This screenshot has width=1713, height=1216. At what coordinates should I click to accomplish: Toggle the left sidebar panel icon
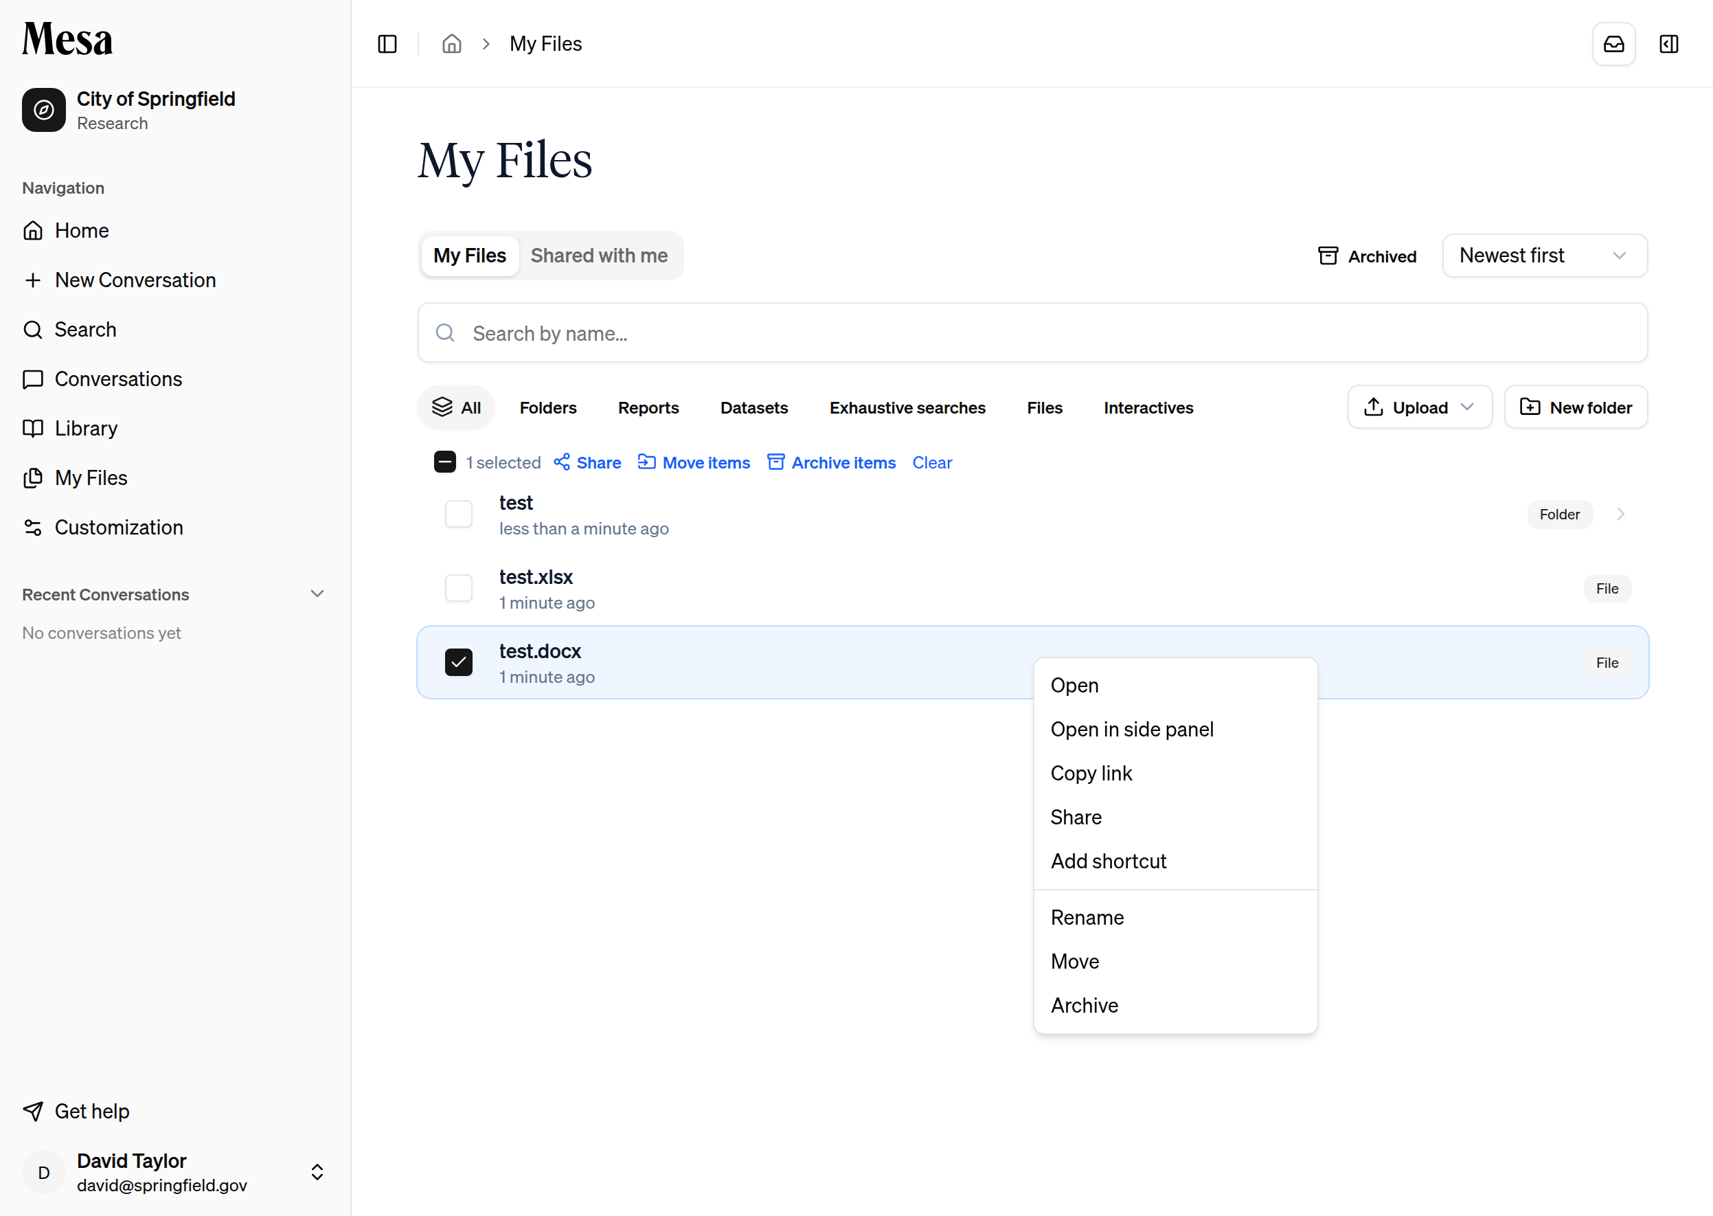[387, 44]
